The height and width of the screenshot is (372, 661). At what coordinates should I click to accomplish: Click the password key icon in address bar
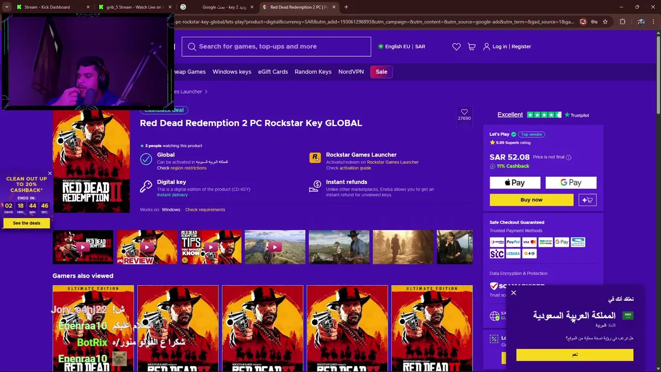click(594, 22)
